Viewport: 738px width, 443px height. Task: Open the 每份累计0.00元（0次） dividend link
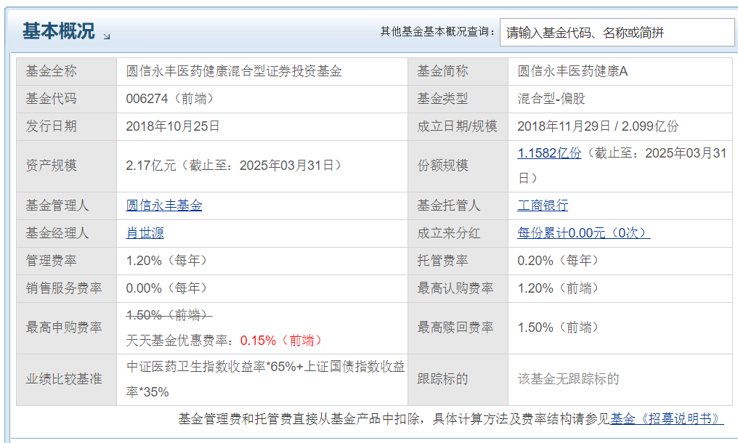pyautogui.click(x=583, y=233)
